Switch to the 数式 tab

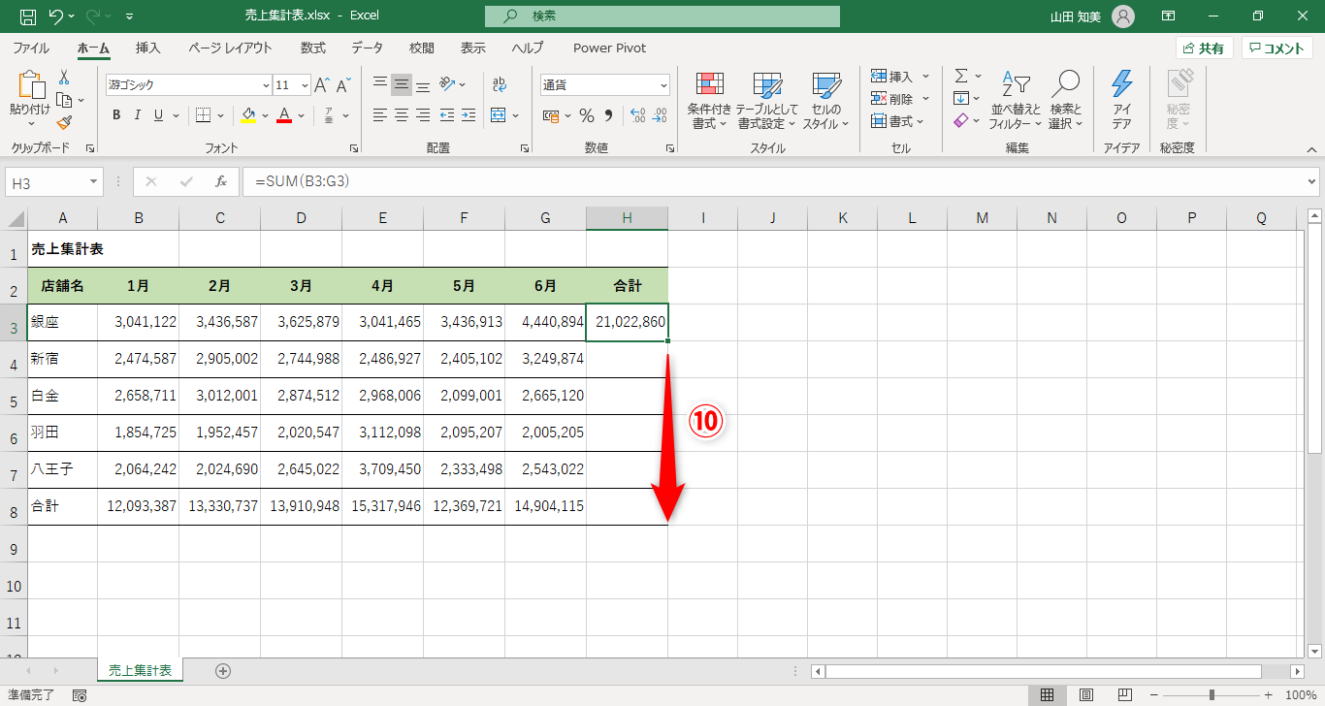pos(312,48)
